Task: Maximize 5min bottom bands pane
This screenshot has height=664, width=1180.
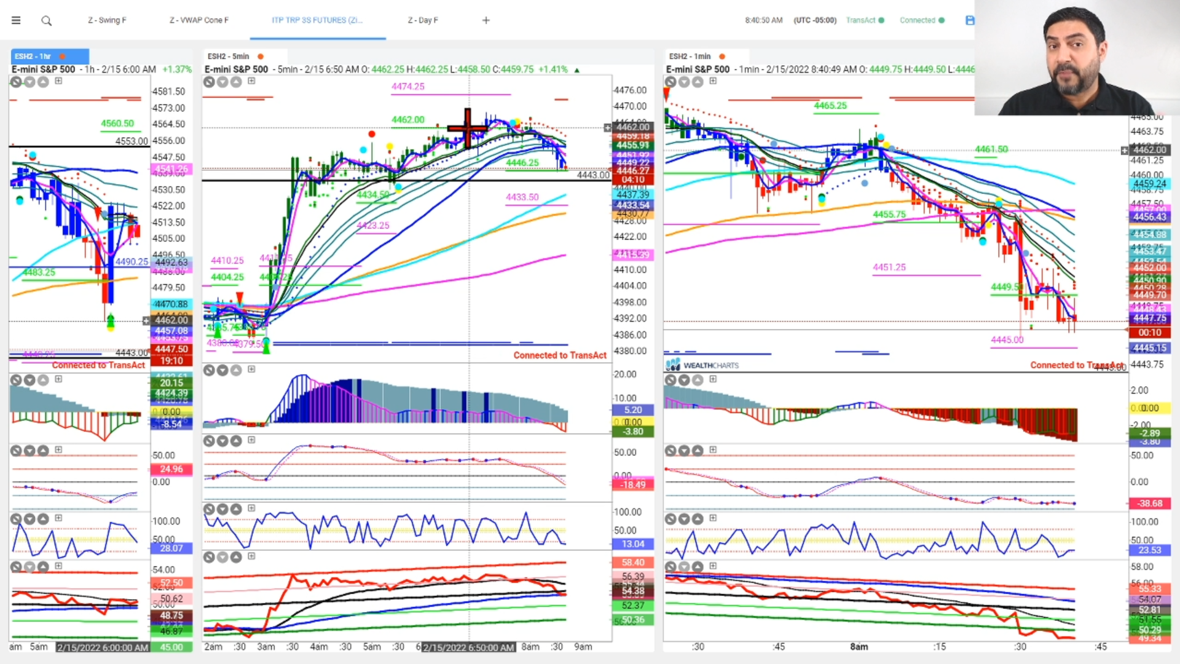Action: (x=251, y=556)
